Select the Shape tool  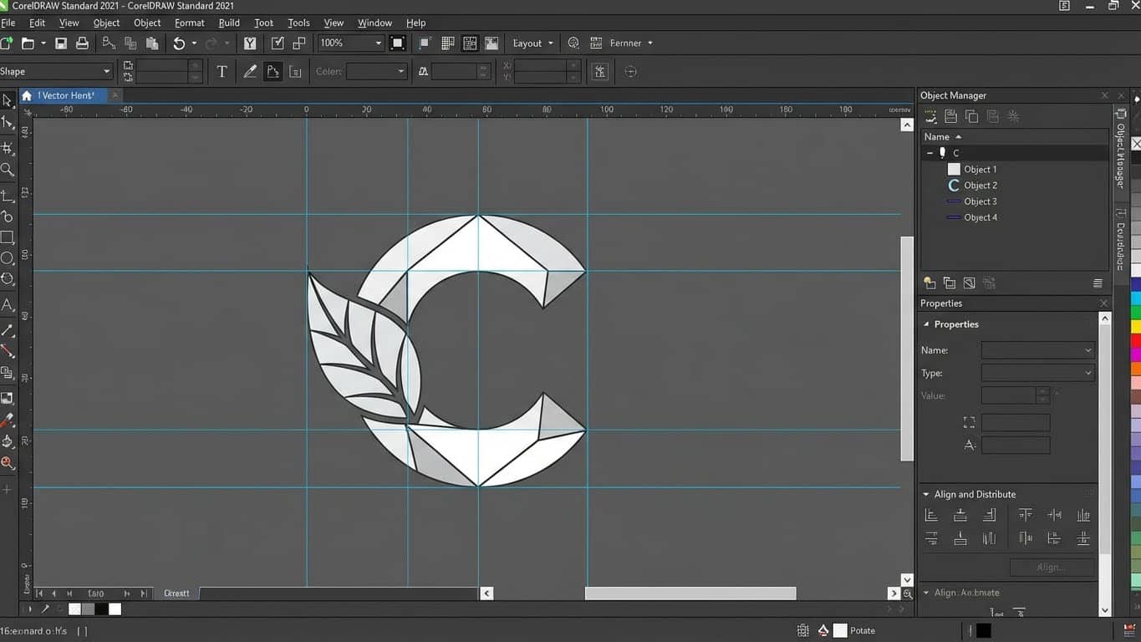(x=8, y=121)
